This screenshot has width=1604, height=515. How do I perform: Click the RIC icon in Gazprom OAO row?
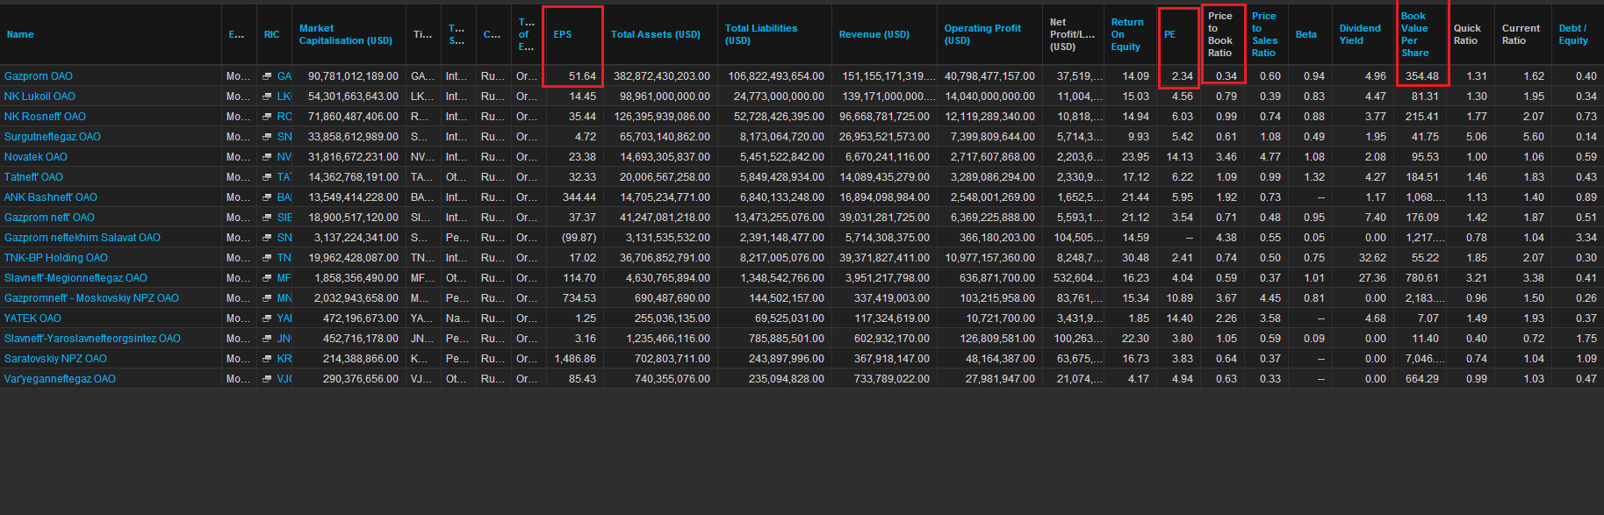tap(267, 76)
